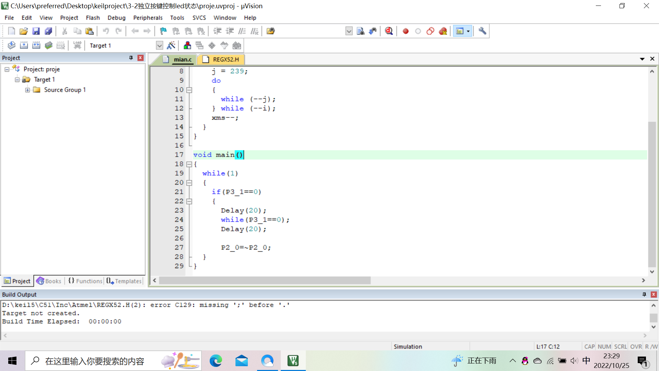Open the Flash menu

pyautogui.click(x=93, y=18)
